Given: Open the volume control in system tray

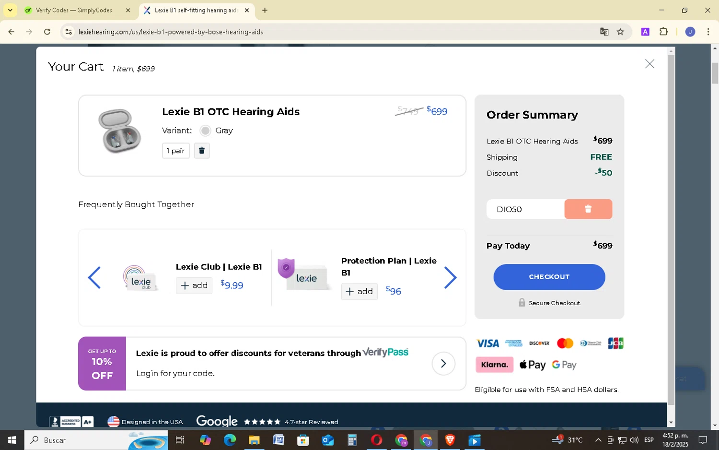Looking at the screenshot, I should (x=634, y=440).
